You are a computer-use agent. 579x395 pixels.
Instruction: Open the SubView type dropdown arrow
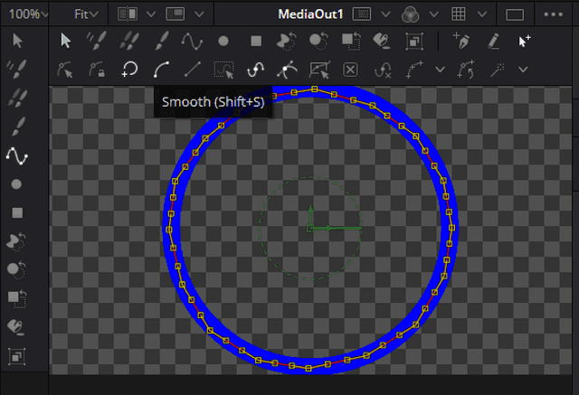pos(199,14)
